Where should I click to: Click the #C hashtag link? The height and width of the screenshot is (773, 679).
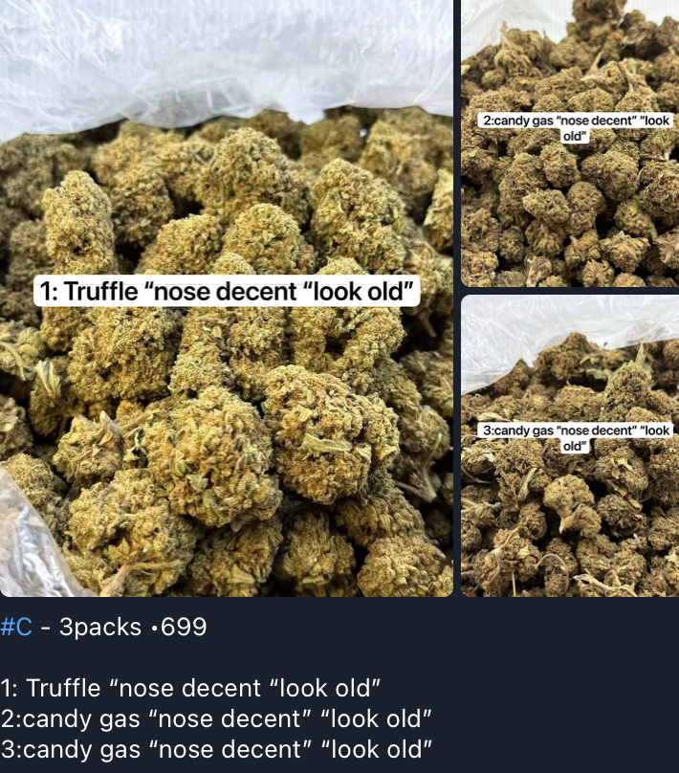tap(17, 627)
